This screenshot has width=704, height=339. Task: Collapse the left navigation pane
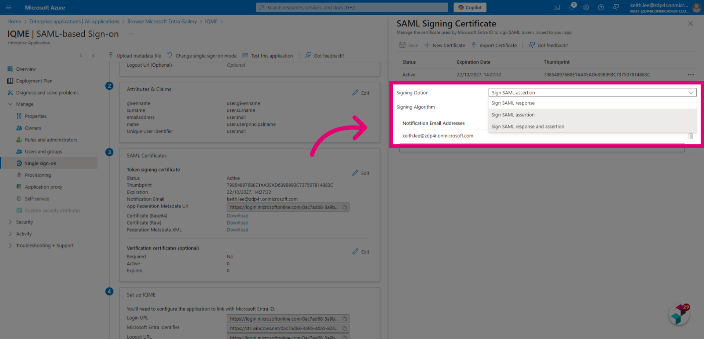point(93,56)
